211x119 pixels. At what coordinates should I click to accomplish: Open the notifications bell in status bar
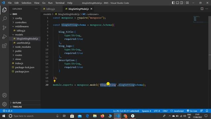pos(207,111)
